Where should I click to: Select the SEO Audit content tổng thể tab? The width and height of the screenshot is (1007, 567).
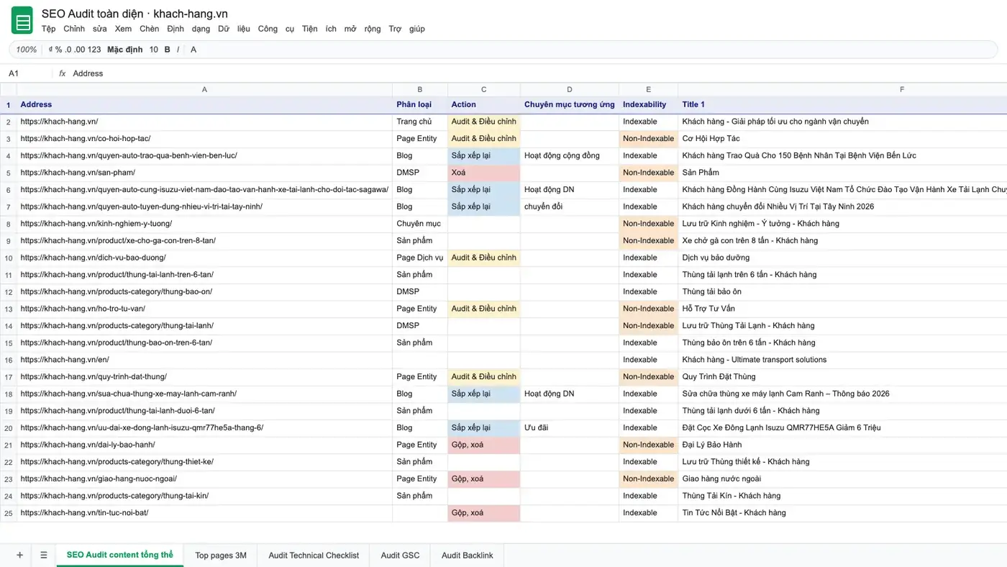point(120,555)
